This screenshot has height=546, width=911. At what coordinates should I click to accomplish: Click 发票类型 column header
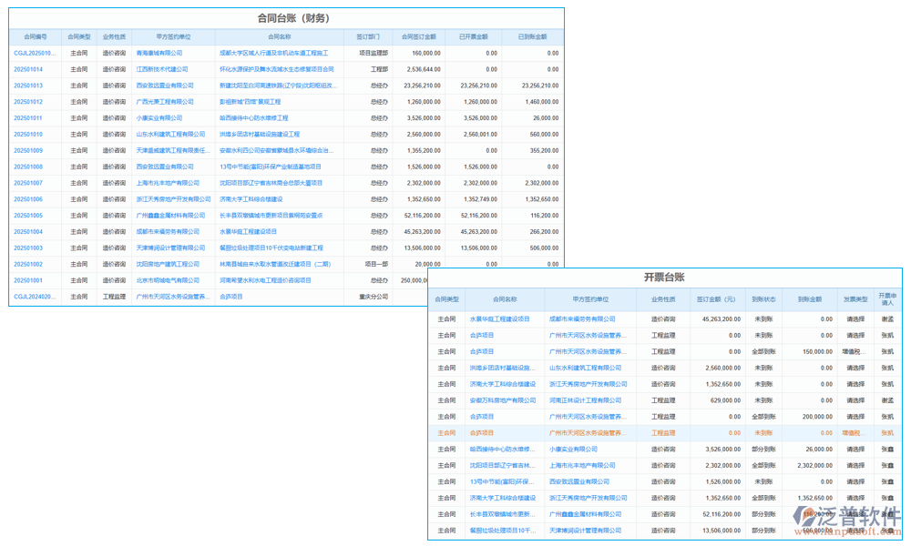(x=855, y=298)
